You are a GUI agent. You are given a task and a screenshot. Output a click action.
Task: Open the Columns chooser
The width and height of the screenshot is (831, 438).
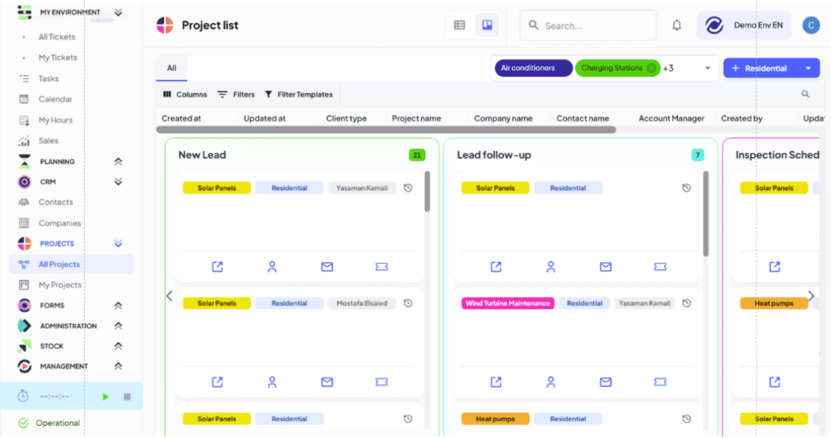(x=185, y=94)
